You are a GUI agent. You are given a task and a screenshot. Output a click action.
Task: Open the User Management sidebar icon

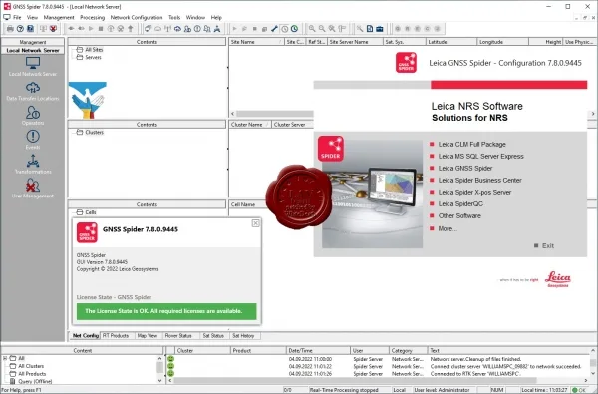pyautogui.click(x=33, y=186)
